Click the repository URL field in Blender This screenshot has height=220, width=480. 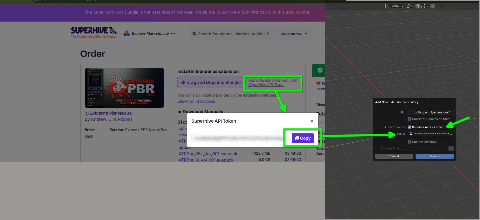[x=430, y=112]
